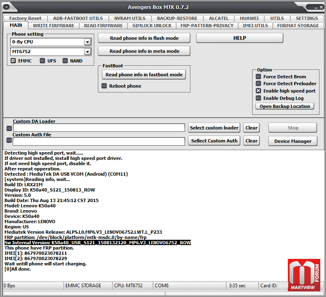Click the FRP partition path log line

click(76, 237)
